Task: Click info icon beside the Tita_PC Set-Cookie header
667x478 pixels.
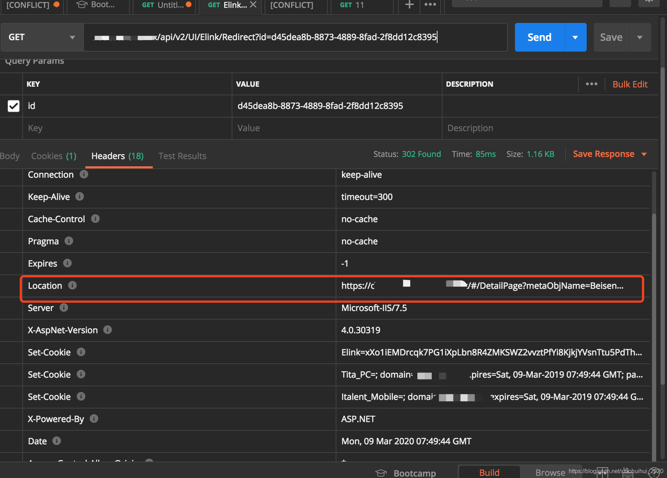Action: tap(81, 374)
